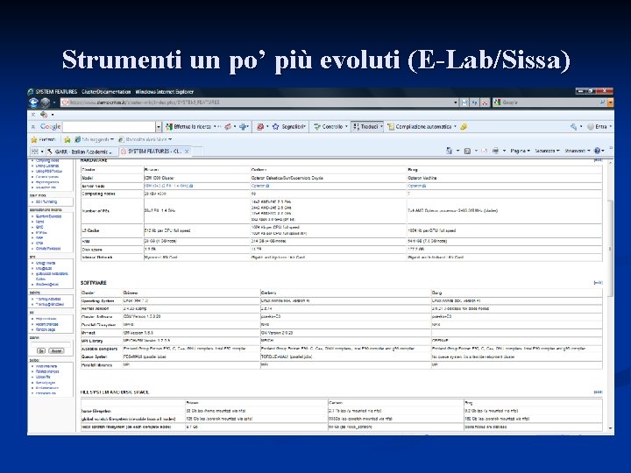Open the Sicurezza menu
Viewport: 631px width, 473px height.
coord(547,151)
